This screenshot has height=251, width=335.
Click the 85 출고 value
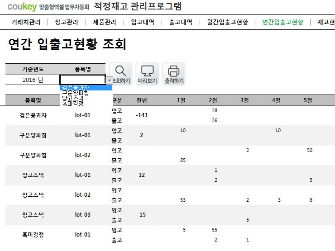tap(183, 160)
